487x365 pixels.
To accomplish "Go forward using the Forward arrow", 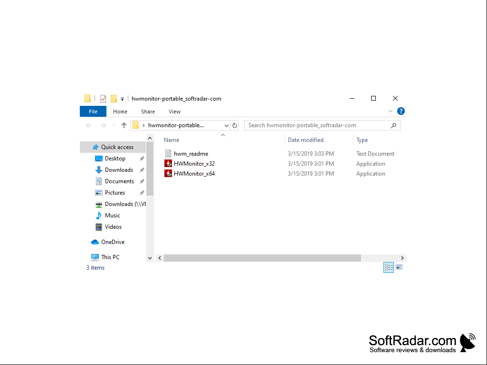I will tap(103, 125).
